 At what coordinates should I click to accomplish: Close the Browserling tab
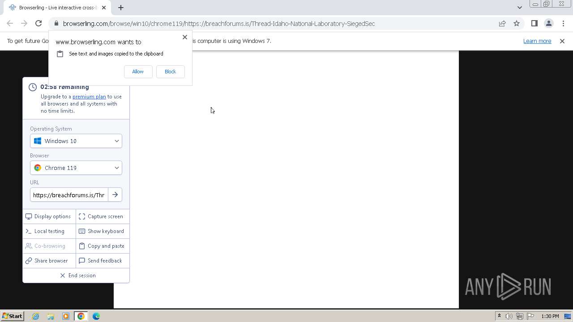tap(104, 8)
